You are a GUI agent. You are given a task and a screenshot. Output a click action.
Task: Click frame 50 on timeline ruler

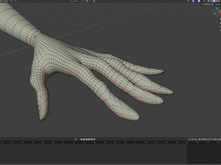coord(84,143)
